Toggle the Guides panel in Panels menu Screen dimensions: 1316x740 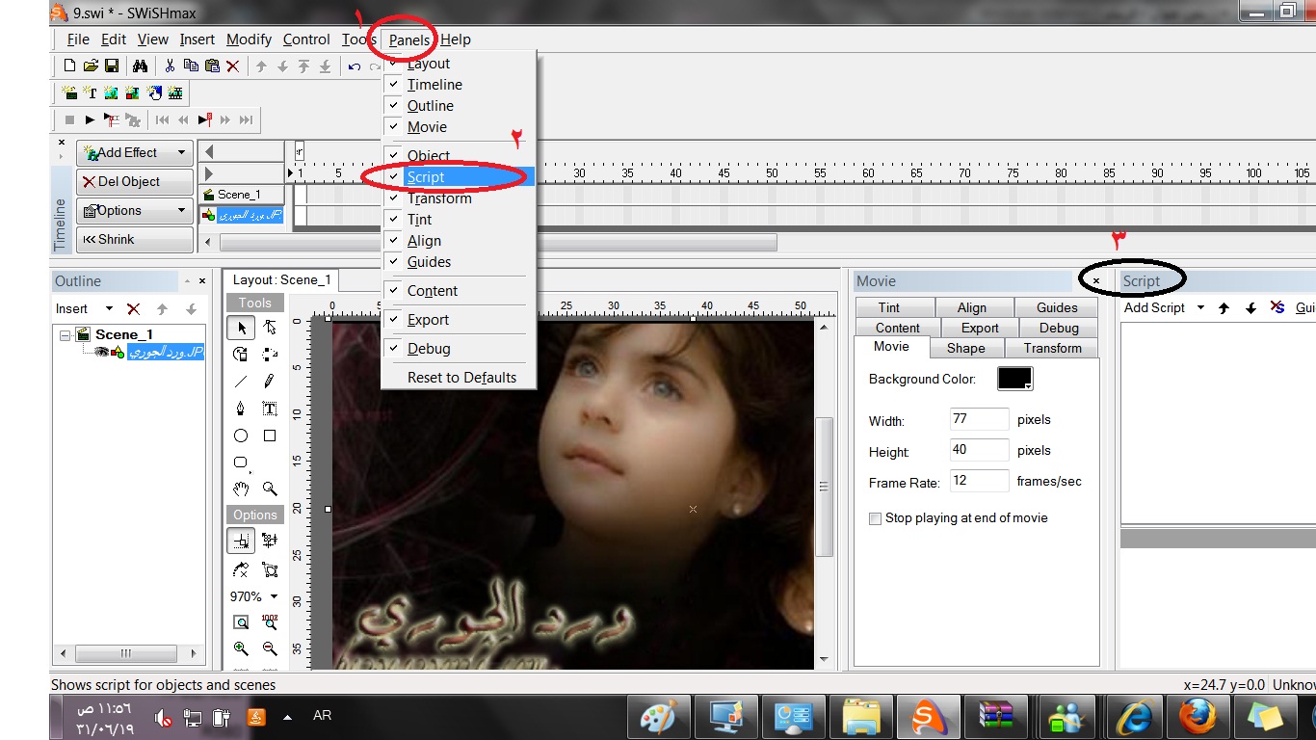429,262
